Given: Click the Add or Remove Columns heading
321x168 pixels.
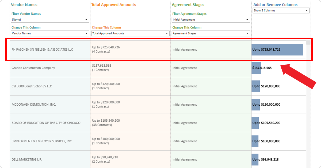Looking at the screenshot, I should click(x=276, y=5).
